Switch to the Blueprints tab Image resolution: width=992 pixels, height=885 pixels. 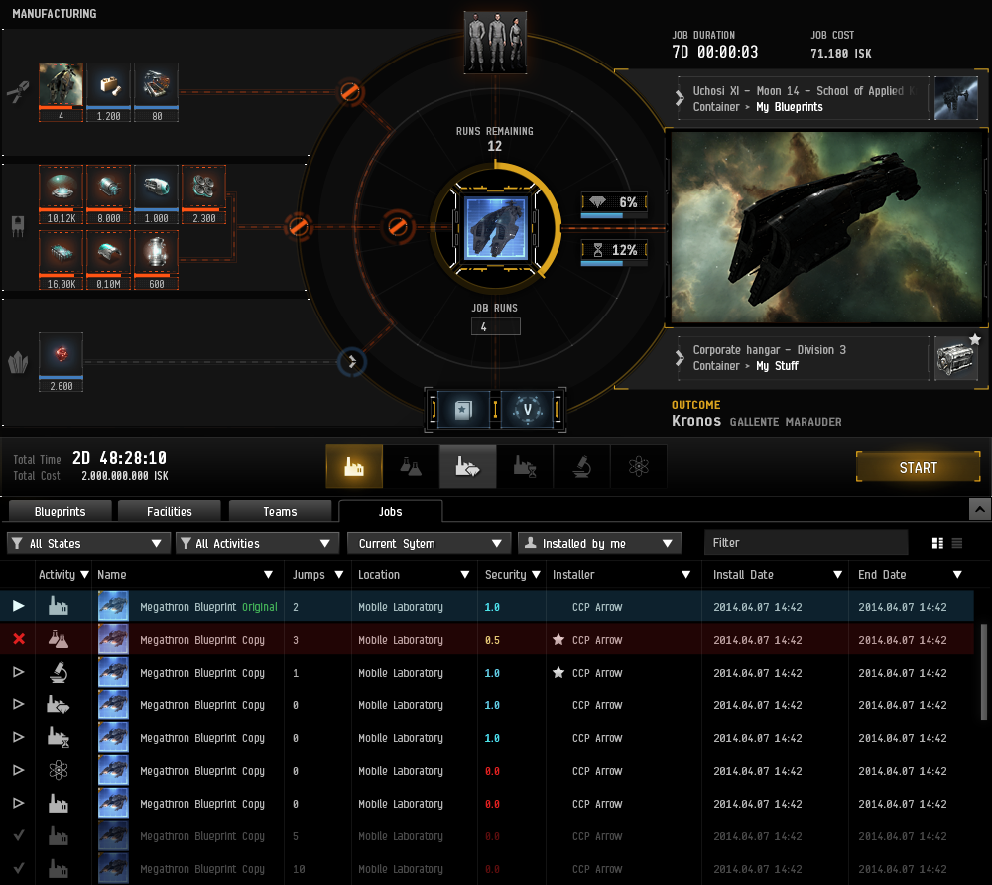(x=61, y=511)
